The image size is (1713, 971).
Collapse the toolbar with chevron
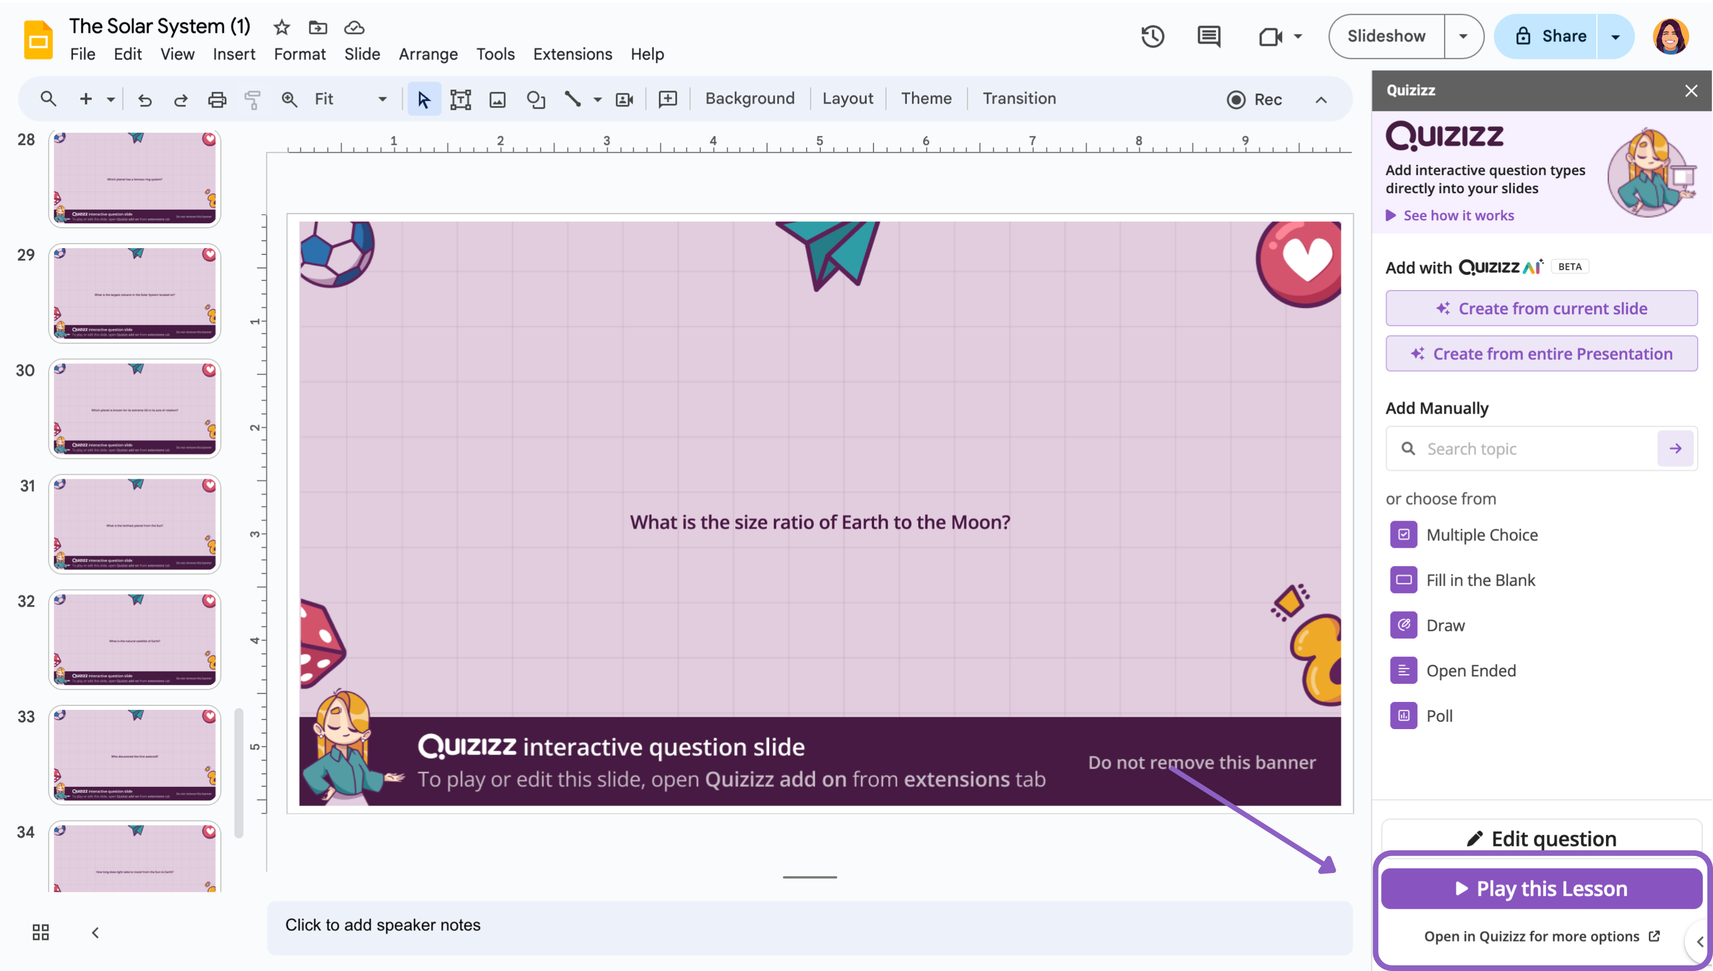(1321, 99)
